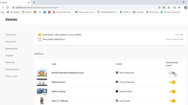Disable instant notification for Milenial favorit
The height and width of the screenshot is (105, 188).
[x=172, y=82]
